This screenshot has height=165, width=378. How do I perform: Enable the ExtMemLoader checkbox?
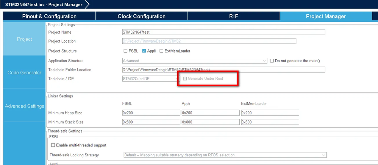coord(161,51)
